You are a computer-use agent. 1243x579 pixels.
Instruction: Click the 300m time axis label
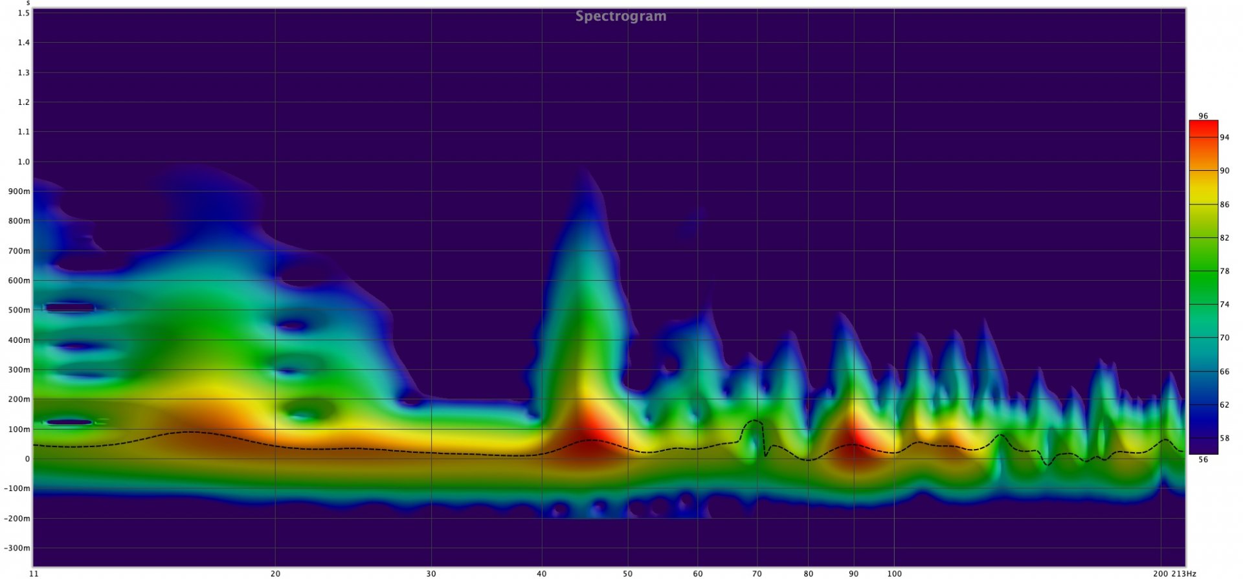point(19,370)
